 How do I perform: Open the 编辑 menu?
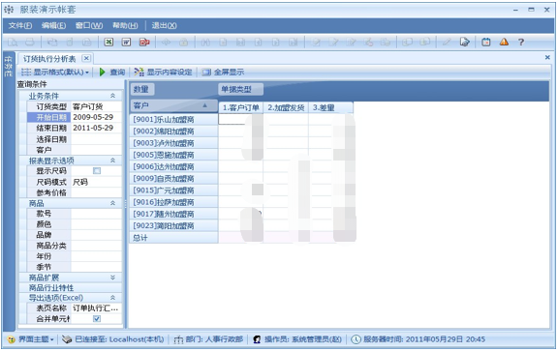click(x=53, y=25)
